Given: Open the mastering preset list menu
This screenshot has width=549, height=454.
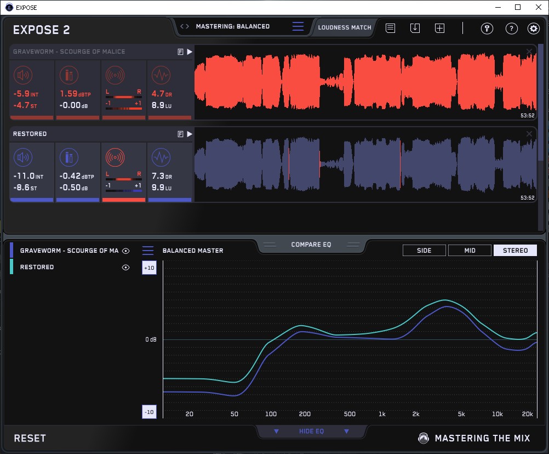Looking at the screenshot, I should [298, 26].
